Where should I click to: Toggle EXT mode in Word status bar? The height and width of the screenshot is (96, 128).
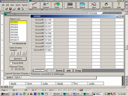tap(70, 90)
